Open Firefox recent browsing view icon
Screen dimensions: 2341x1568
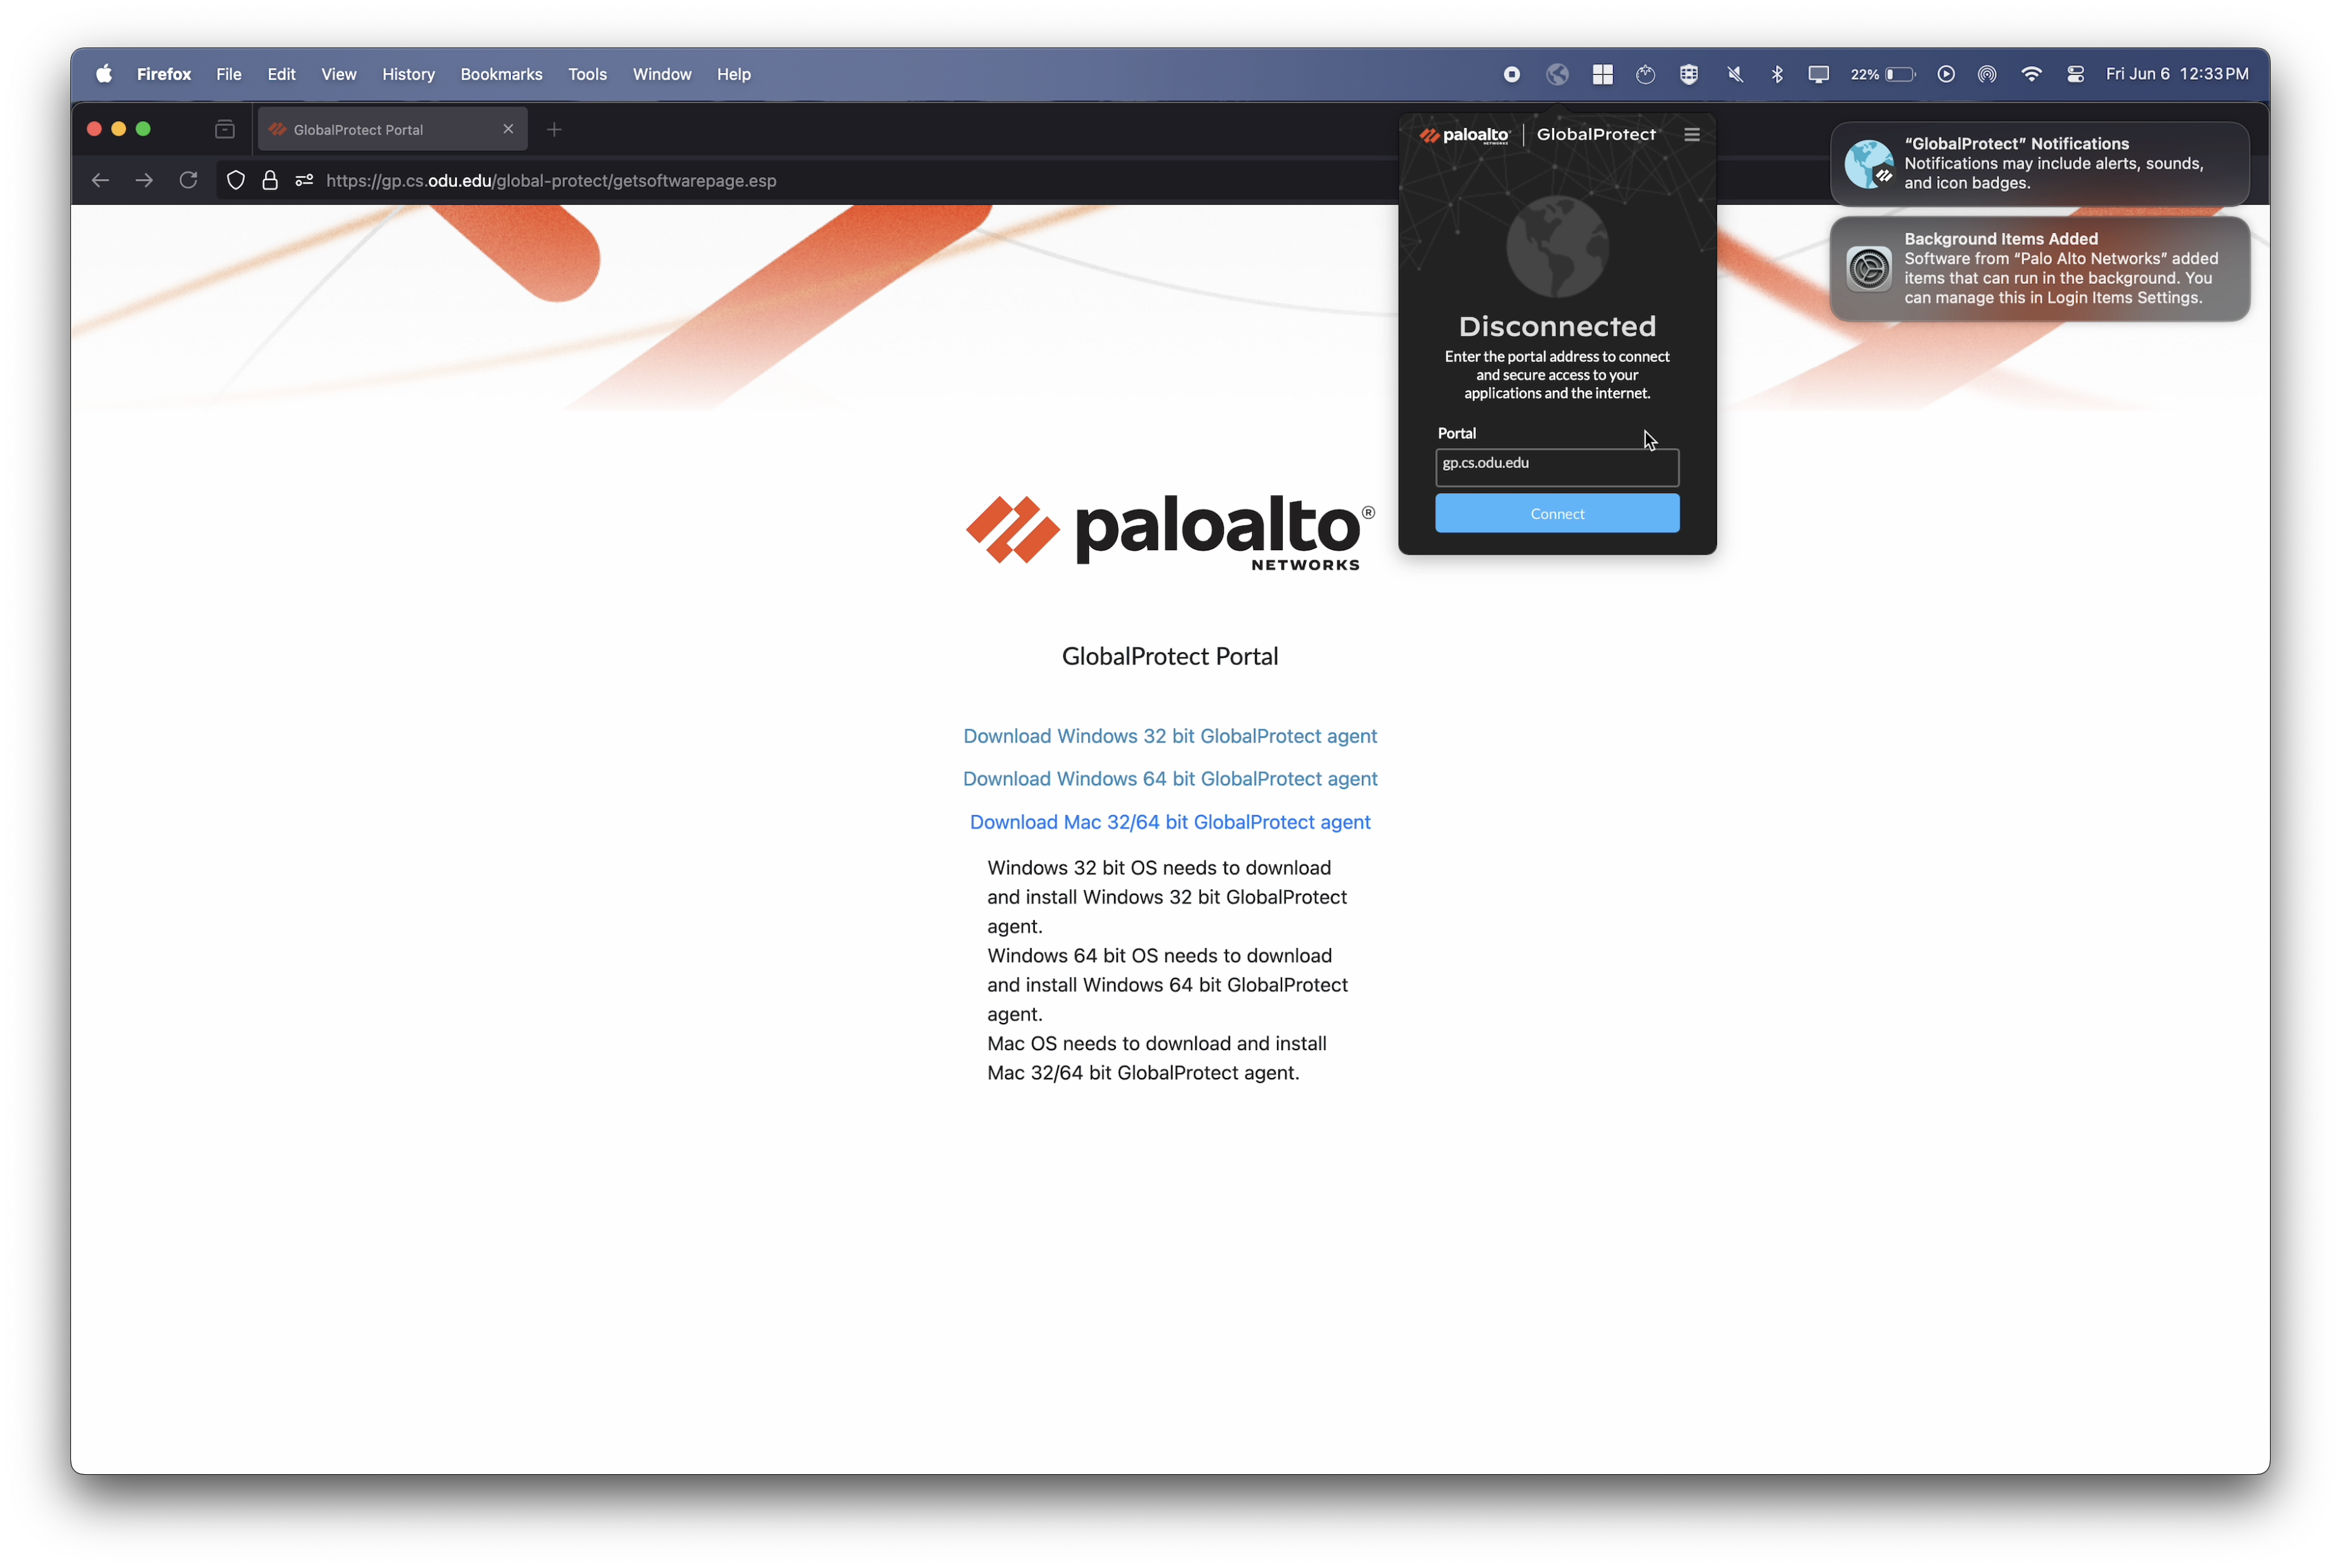pyautogui.click(x=224, y=129)
